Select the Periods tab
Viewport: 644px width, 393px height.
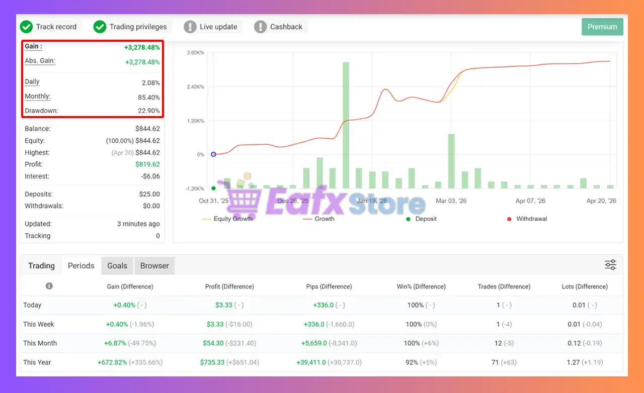coord(81,266)
